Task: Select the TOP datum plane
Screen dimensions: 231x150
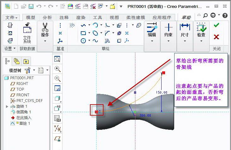Action: point(17,89)
